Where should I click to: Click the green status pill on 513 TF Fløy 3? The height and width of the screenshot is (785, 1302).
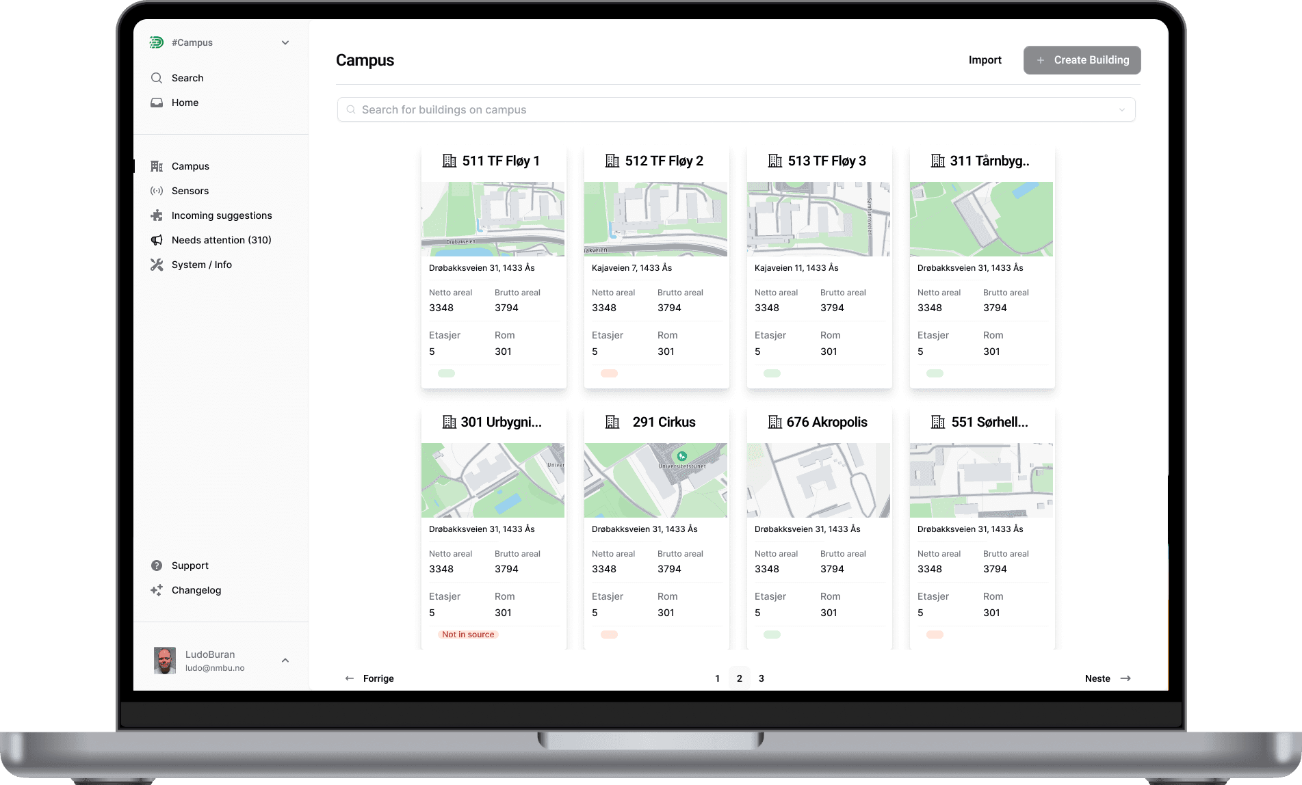tap(772, 373)
